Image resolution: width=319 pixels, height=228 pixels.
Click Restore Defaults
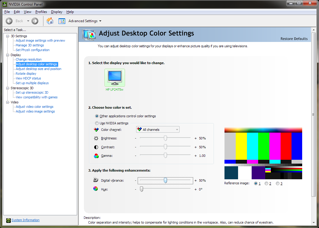[x=294, y=39]
